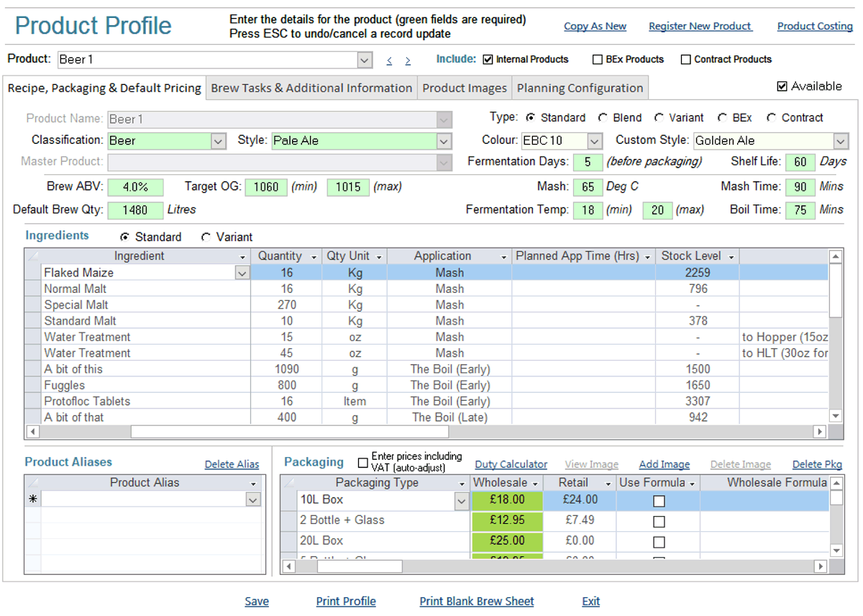Go to previous product using left arrow
This screenshot has width=863, height=616.
(x=389, y=60)
